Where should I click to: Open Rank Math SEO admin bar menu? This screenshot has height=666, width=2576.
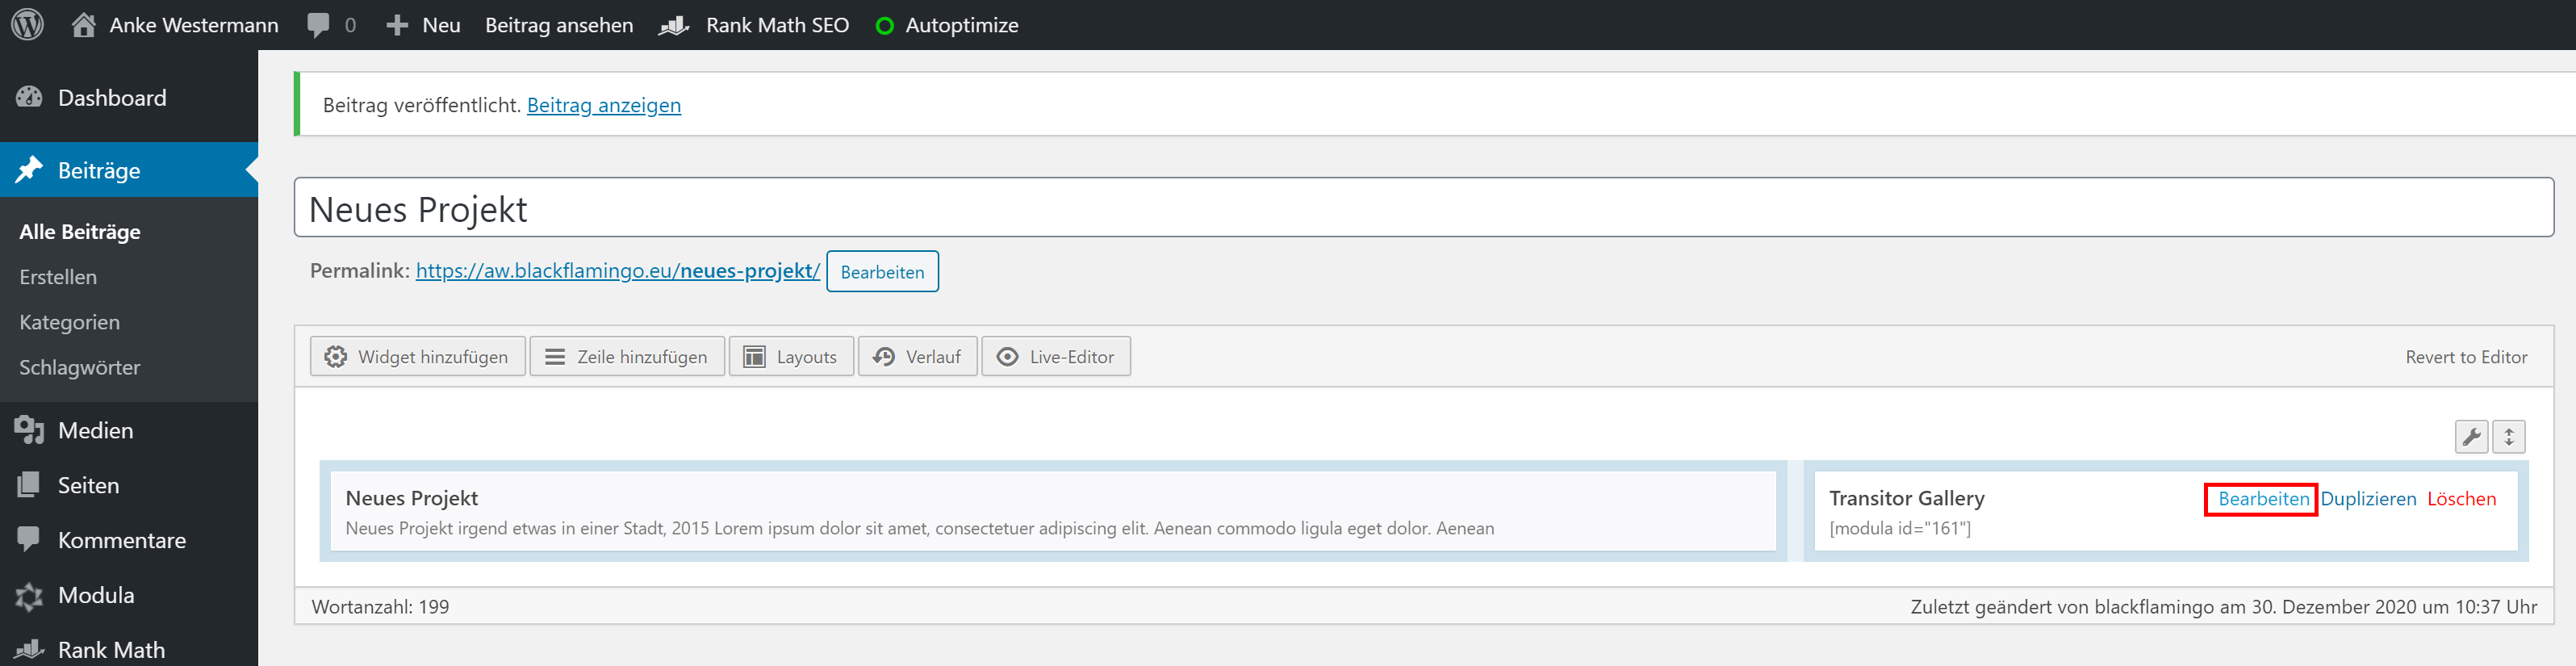[777, 25]
